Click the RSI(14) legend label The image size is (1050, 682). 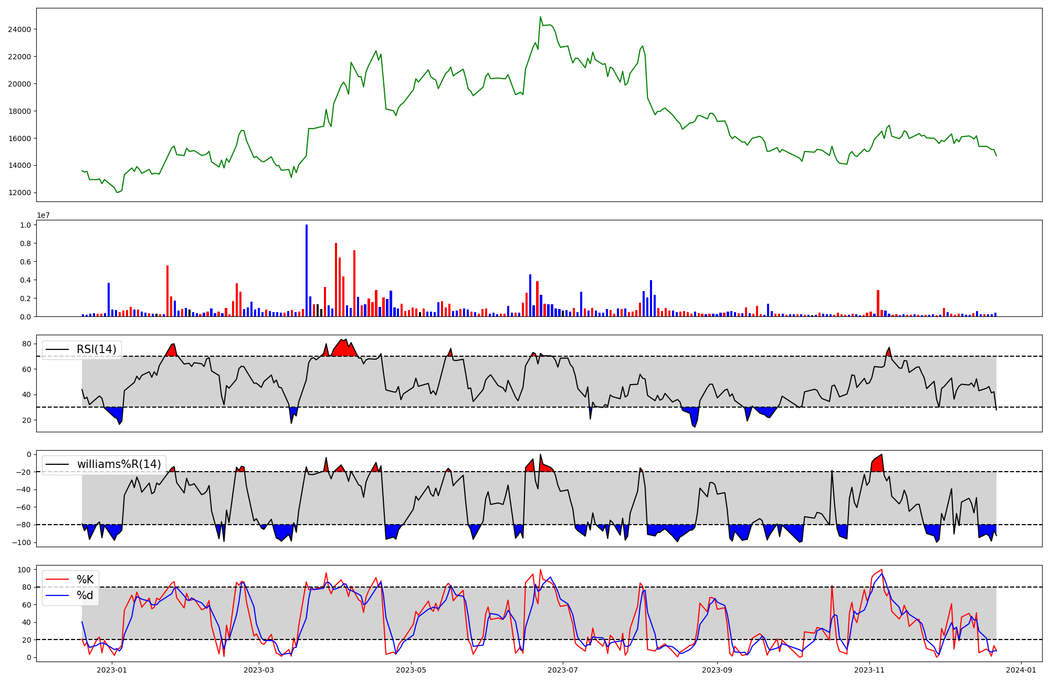click(x=97, y=349)
